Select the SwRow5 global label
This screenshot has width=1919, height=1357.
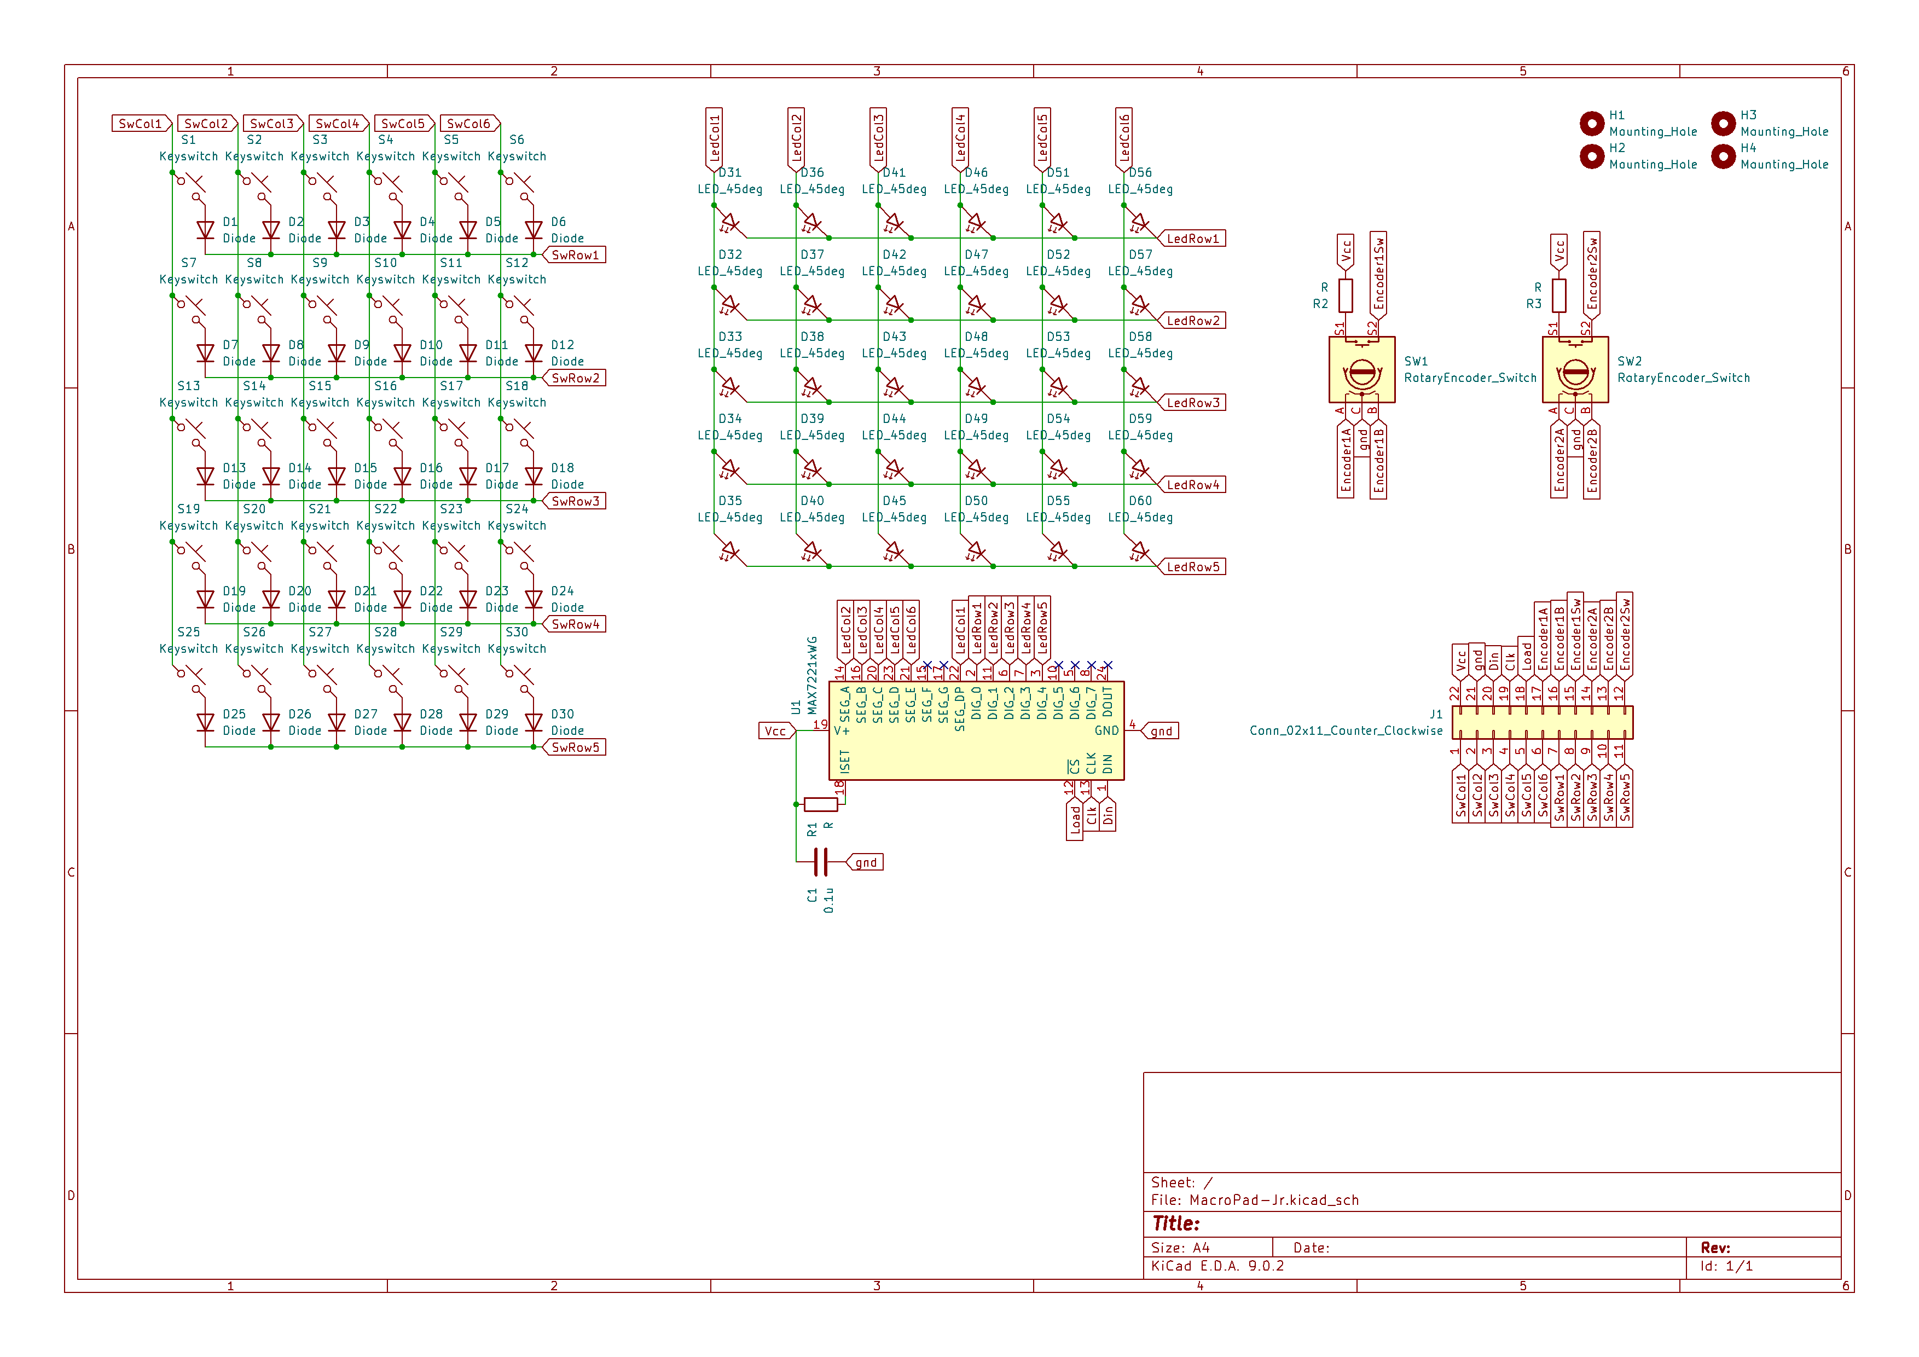[575, 748]
